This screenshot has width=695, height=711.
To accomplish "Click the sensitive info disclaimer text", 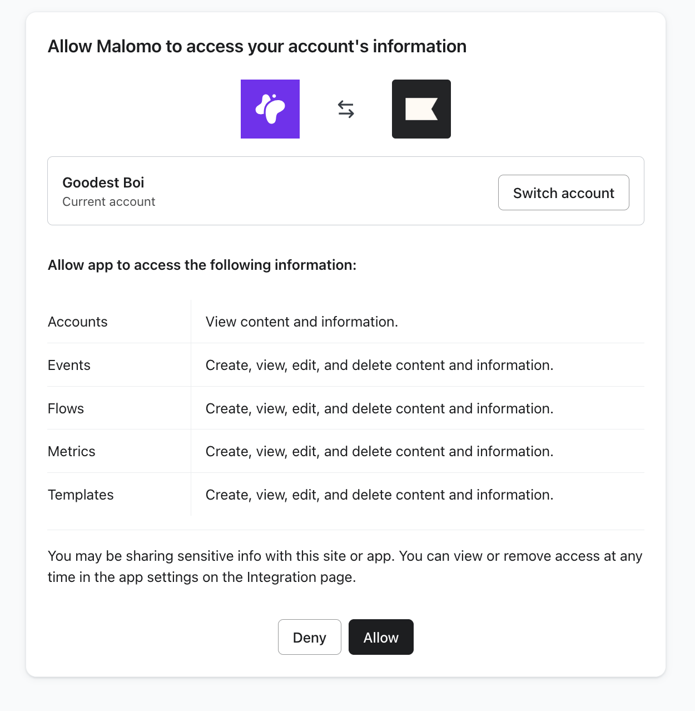I will click(x=345, y=566).
